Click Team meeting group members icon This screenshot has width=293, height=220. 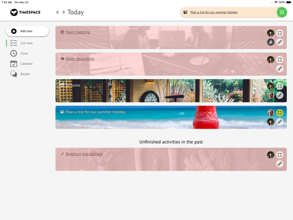click(x=271, y=42)
